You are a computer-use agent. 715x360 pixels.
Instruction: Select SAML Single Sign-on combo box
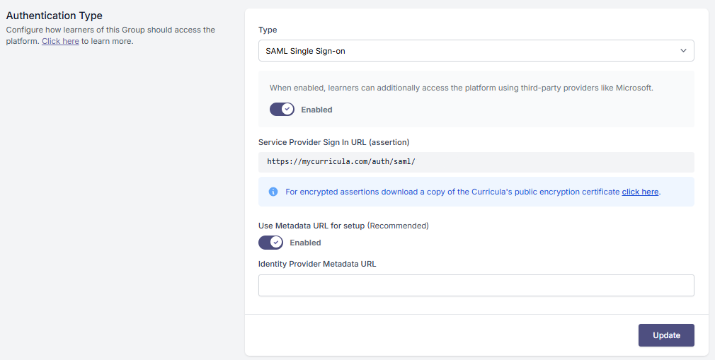coord(476,51)
